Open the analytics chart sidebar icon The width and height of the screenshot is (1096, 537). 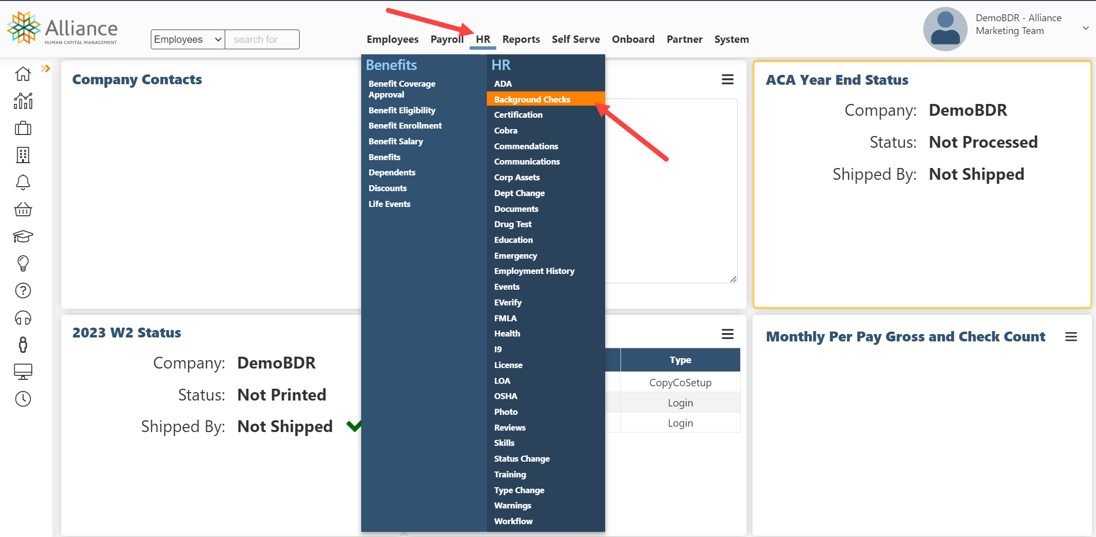coord(23,101)
